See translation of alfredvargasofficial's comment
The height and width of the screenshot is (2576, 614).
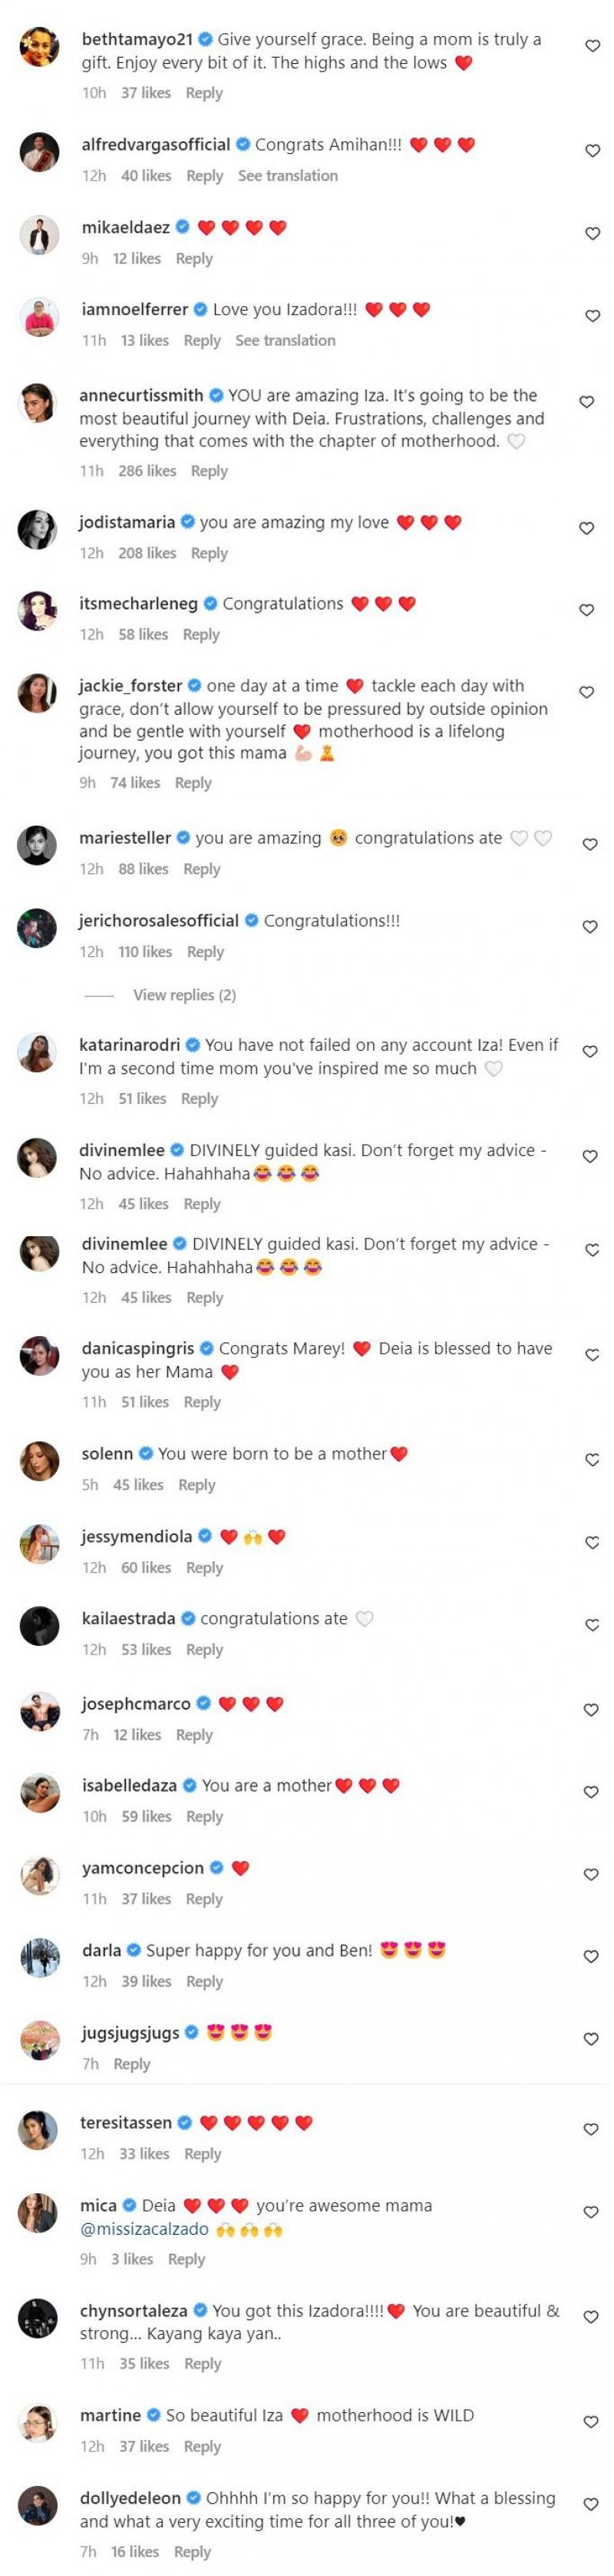(x=288, y=176)
